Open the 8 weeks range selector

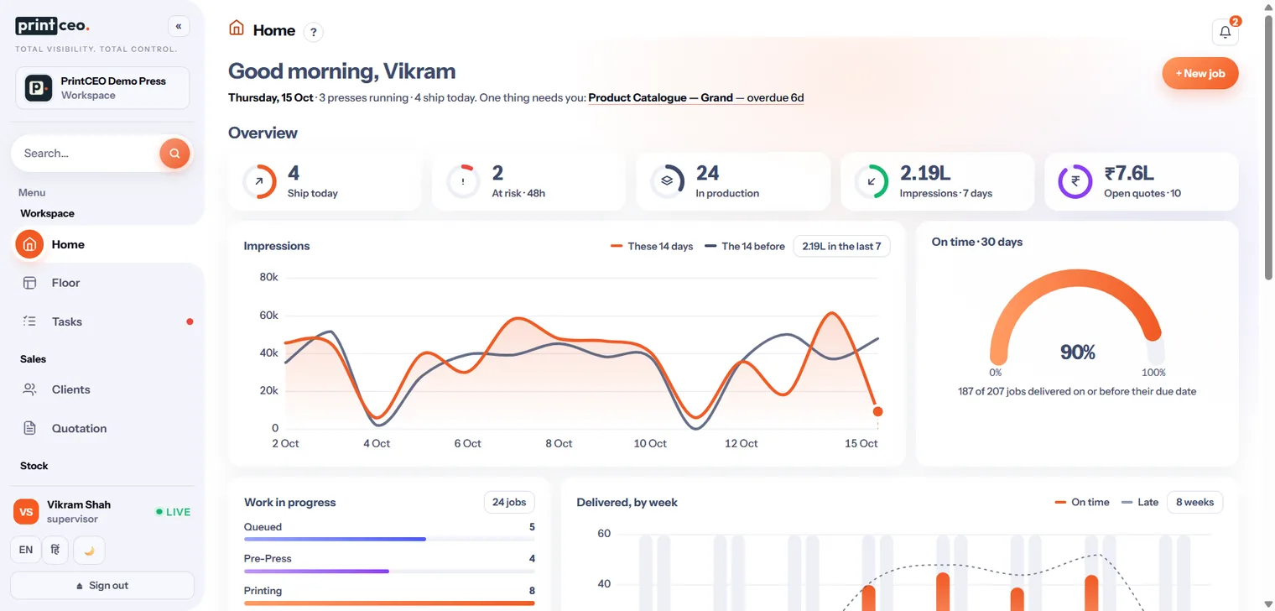1195,502
